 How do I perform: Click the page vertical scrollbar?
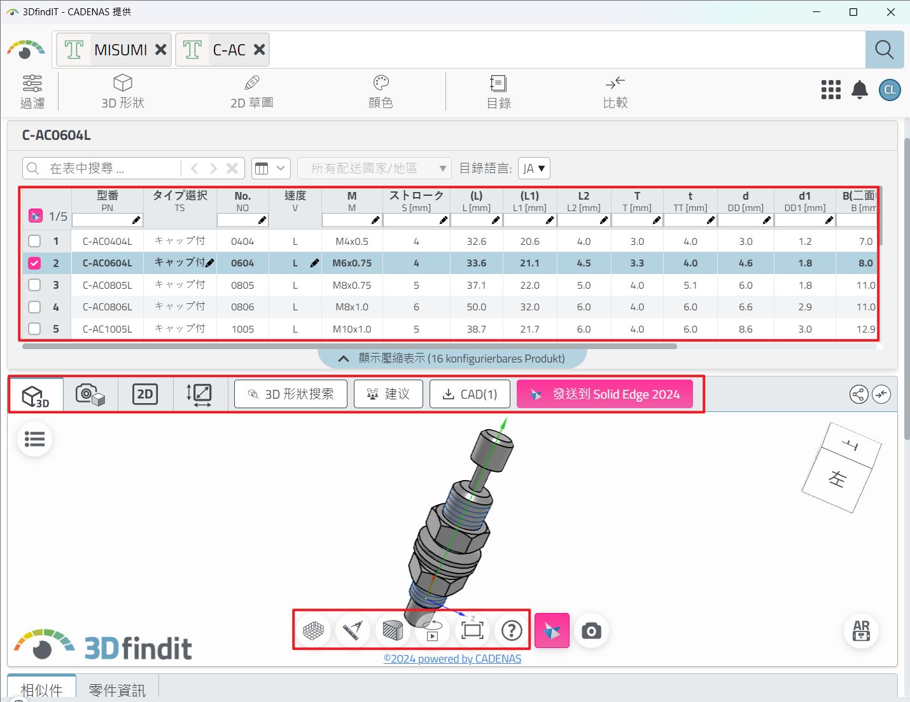(907, 287)
